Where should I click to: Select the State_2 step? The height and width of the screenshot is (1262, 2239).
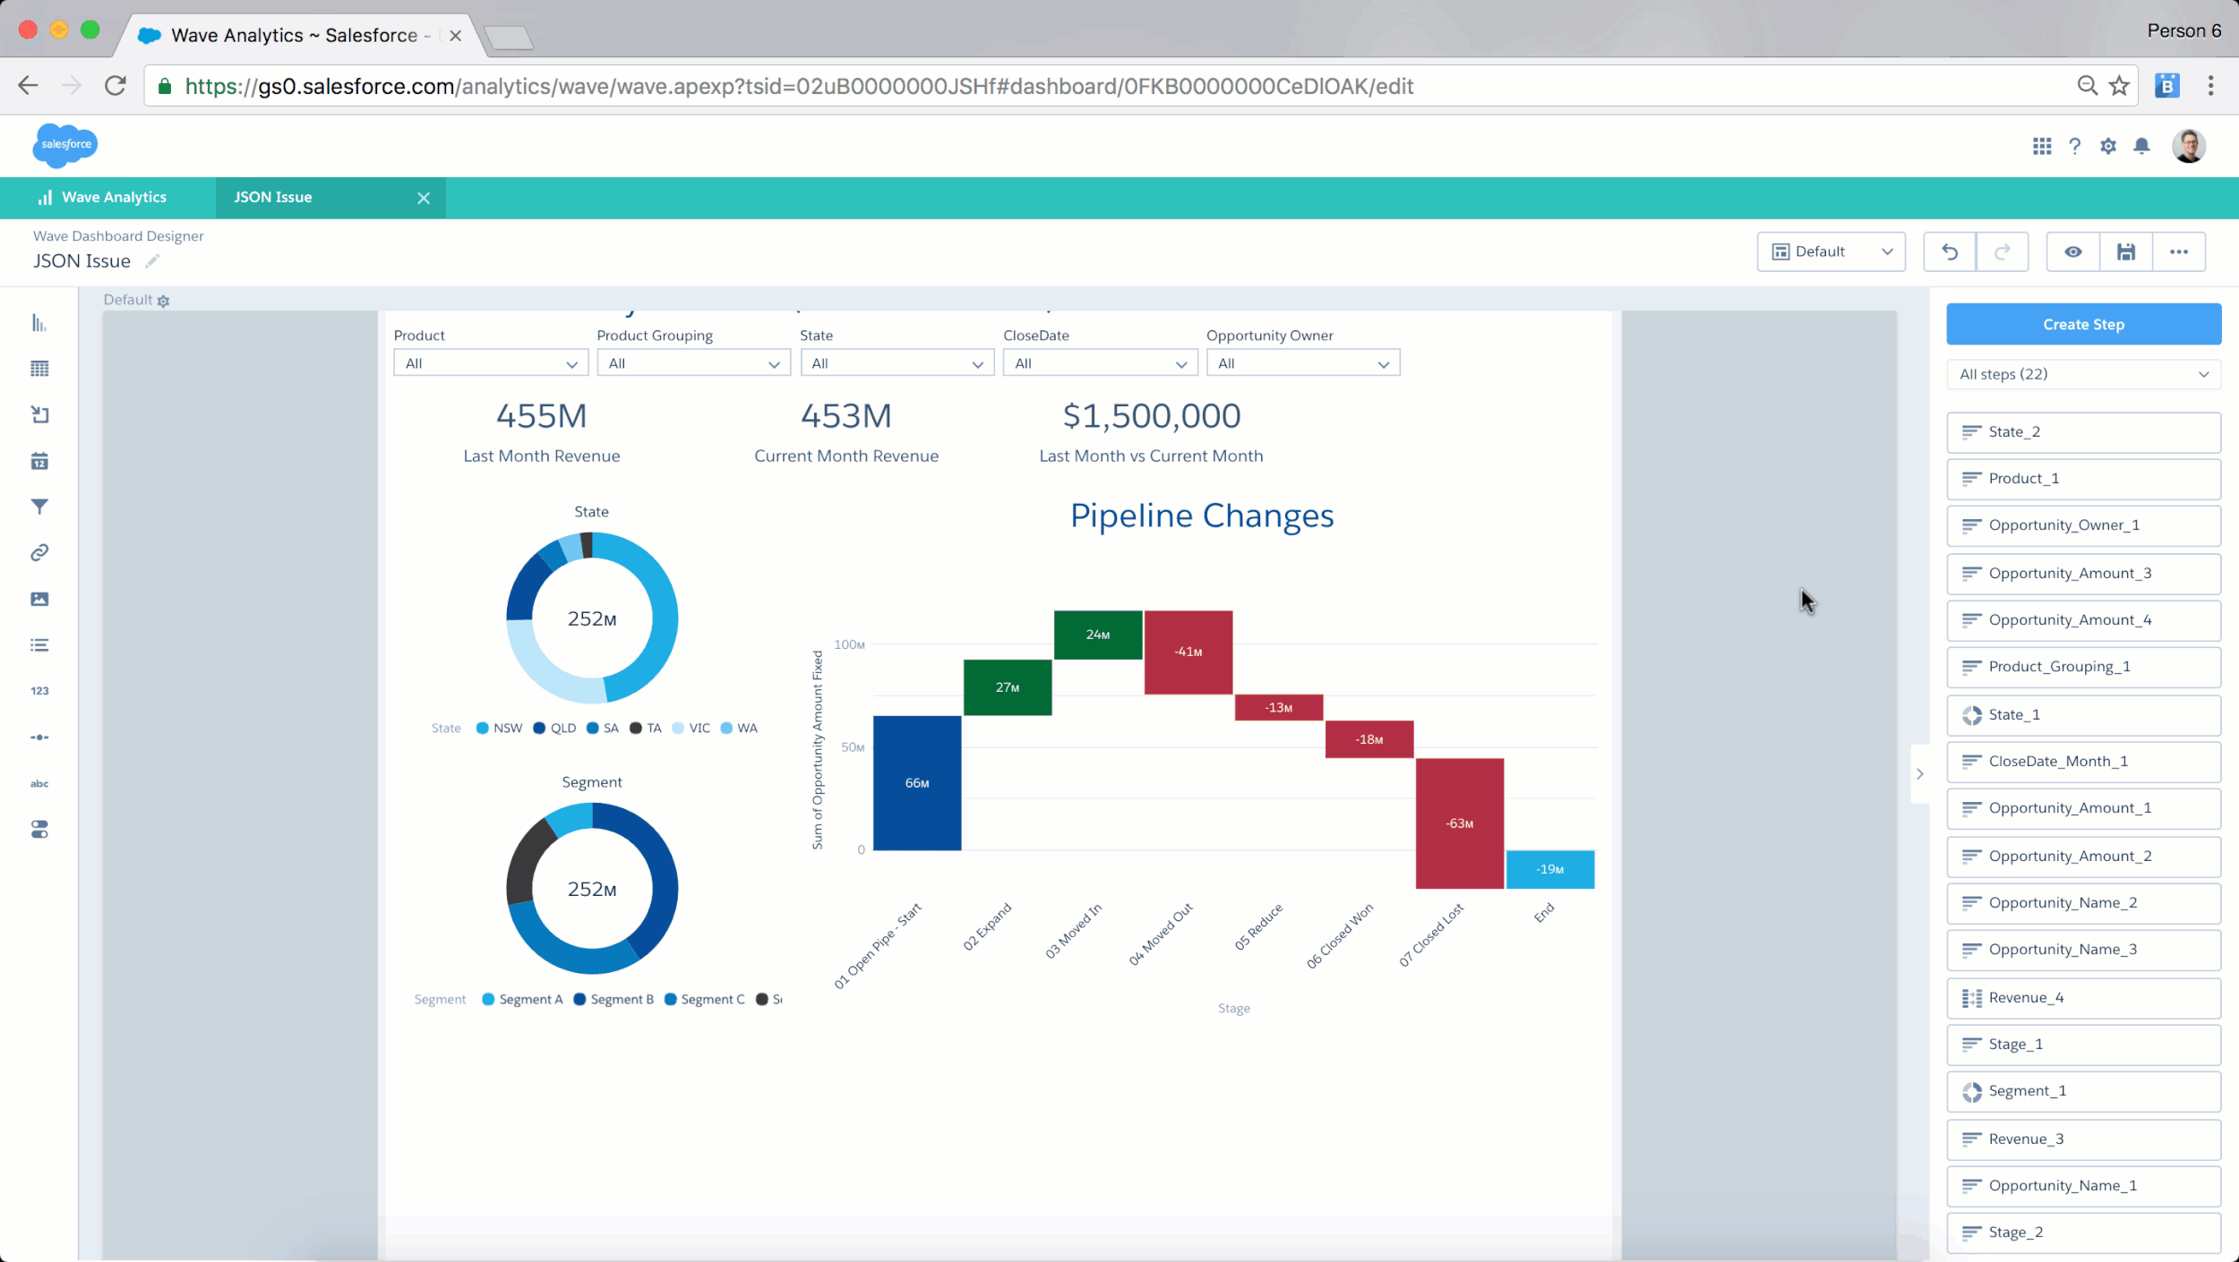tap(2083, 432)
